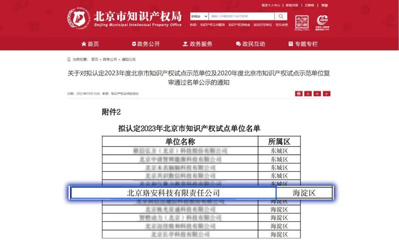The image size is (399, 244).
Task: Focus the keyword search input field
Action: [242, 16]
